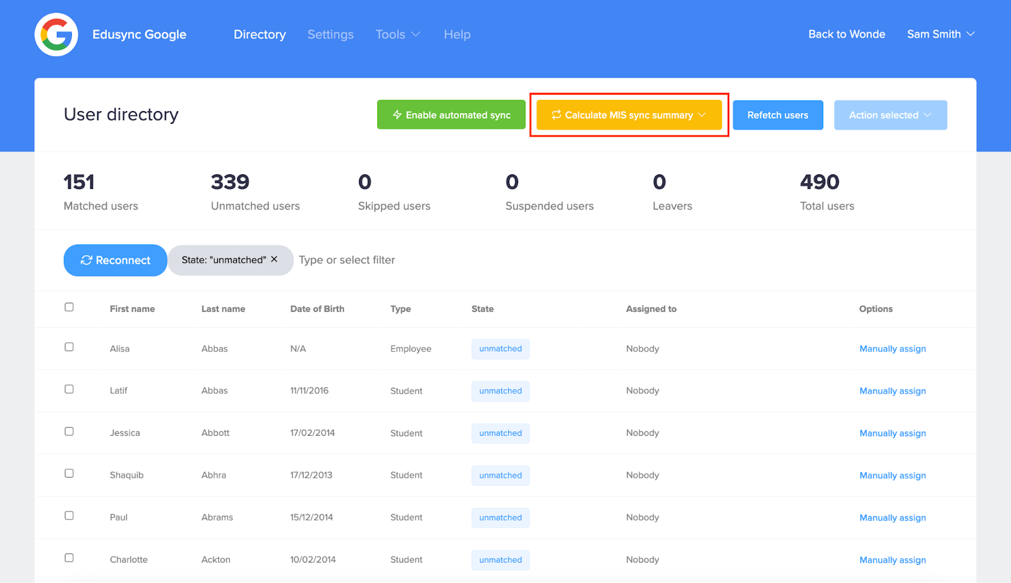Expand the Action selected dropdown button
Viewport: 1011px width, 583px height.
tap(890, 115)
